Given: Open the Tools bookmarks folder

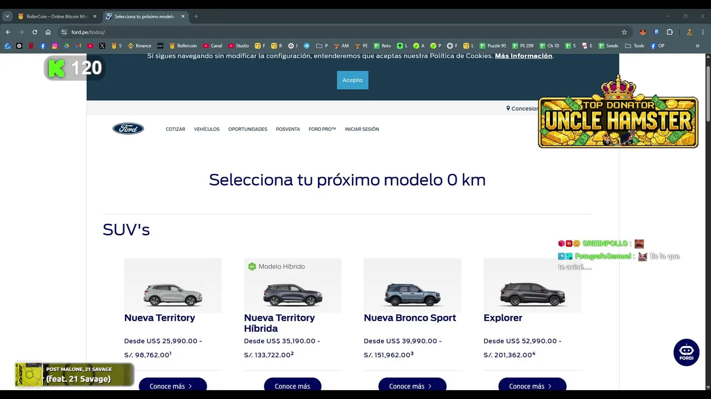Looking at the screenshot, I should pyautogui.click(x=634, y=46).
